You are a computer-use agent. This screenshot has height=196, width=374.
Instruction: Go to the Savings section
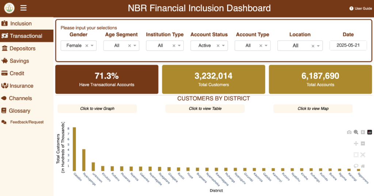tap(19, 61)
